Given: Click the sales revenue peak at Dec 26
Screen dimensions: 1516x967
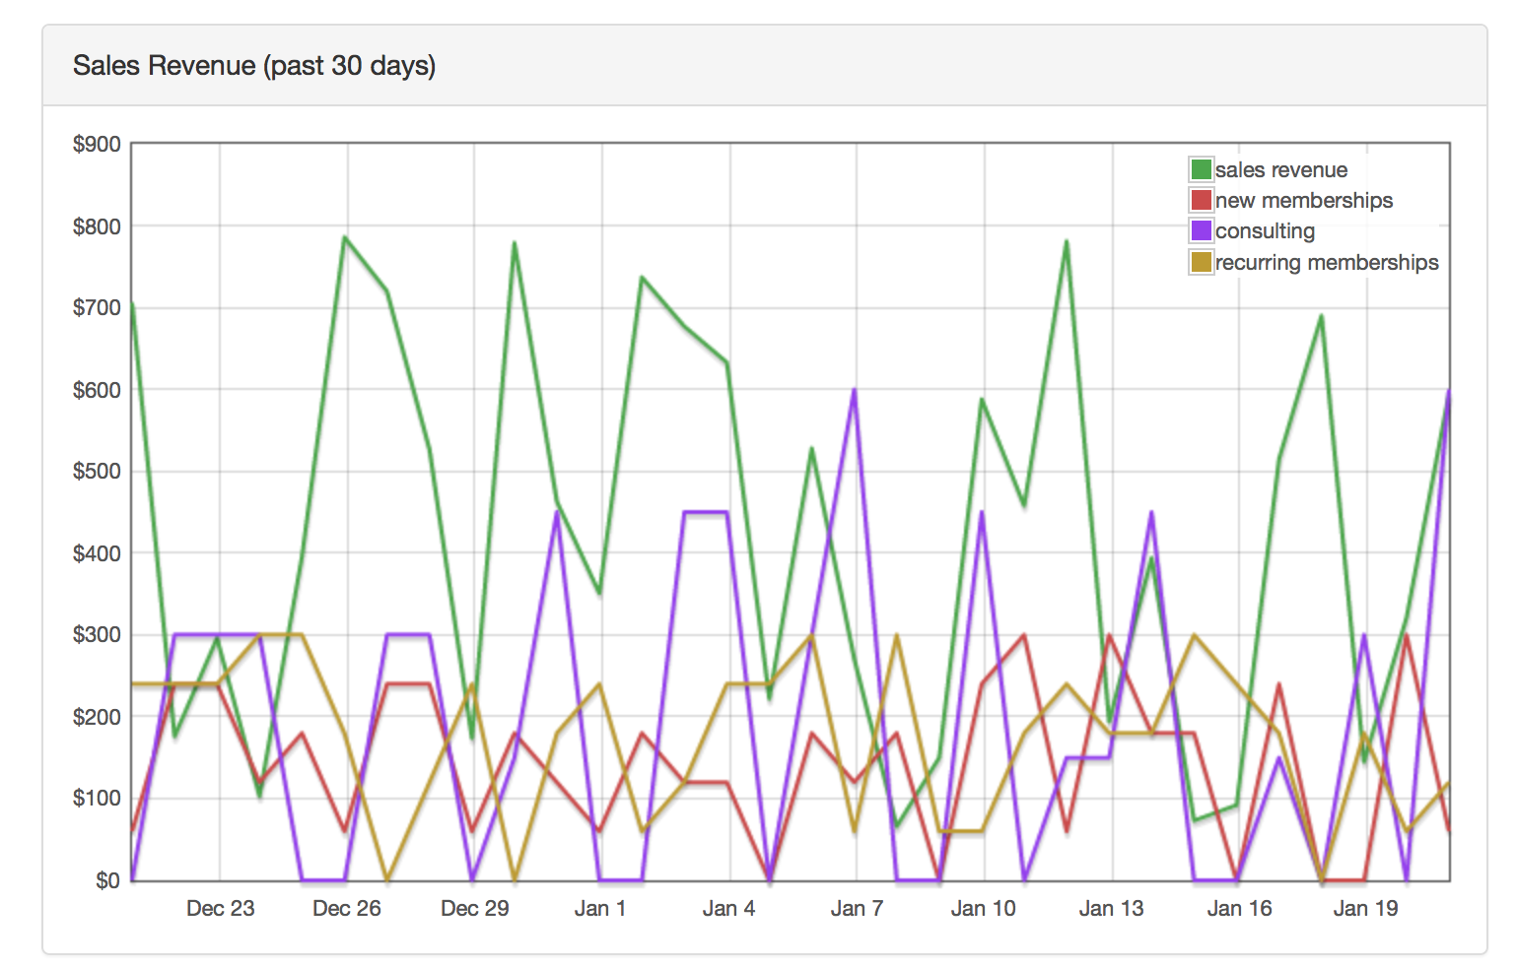Looking at the screenshot, I should coord(344,237).
